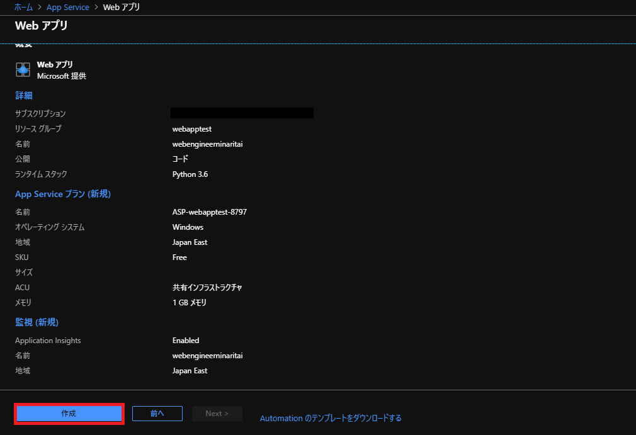The image size is (636, 435).
Task: Select the 詳細 section heading
Action: 23,95
